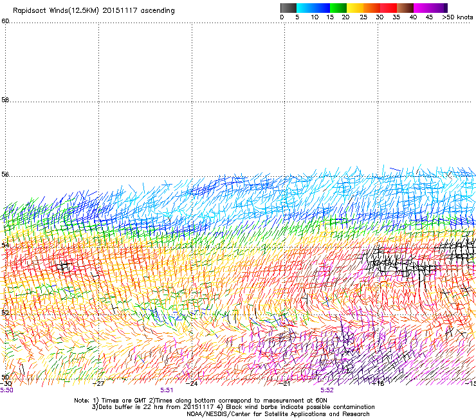476x418 pixels.
Task: Click the 52 latitude axis label
Action: coord(5,313)
